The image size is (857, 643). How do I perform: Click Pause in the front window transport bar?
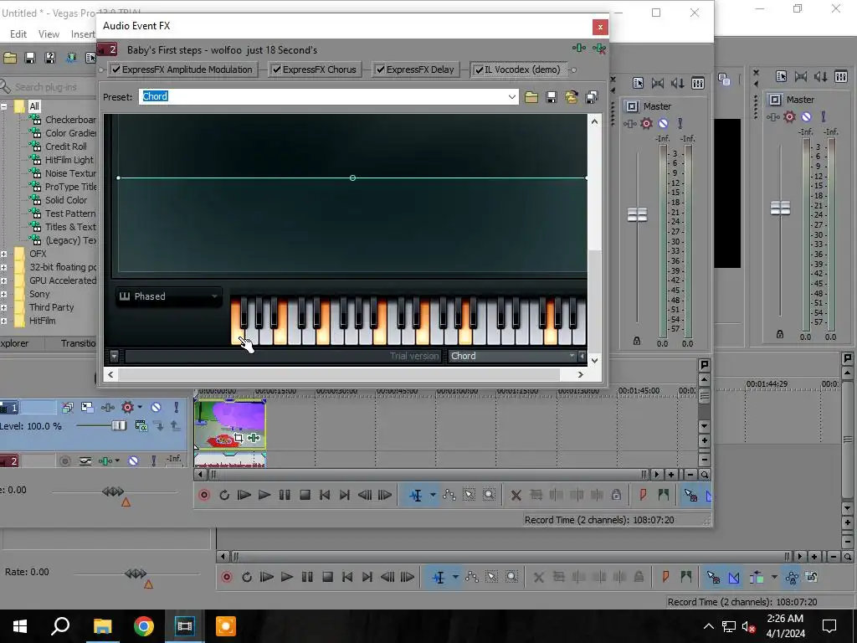coord(285,496)
